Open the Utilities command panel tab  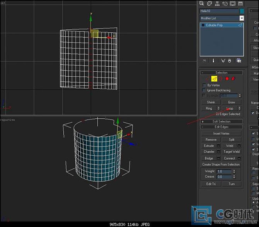[240, 3]
